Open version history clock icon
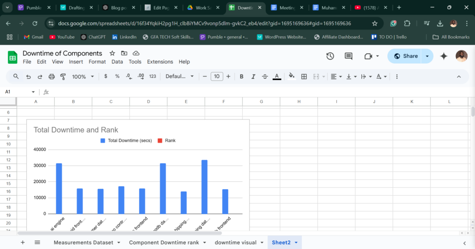The image size is (475, 249). tap(330, 56)
